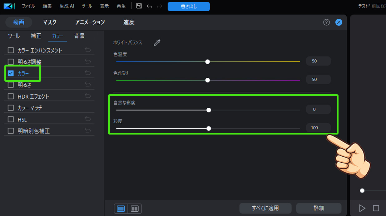Select the white balance eyedropper tool
386x216 pixels.
(157, 42)
